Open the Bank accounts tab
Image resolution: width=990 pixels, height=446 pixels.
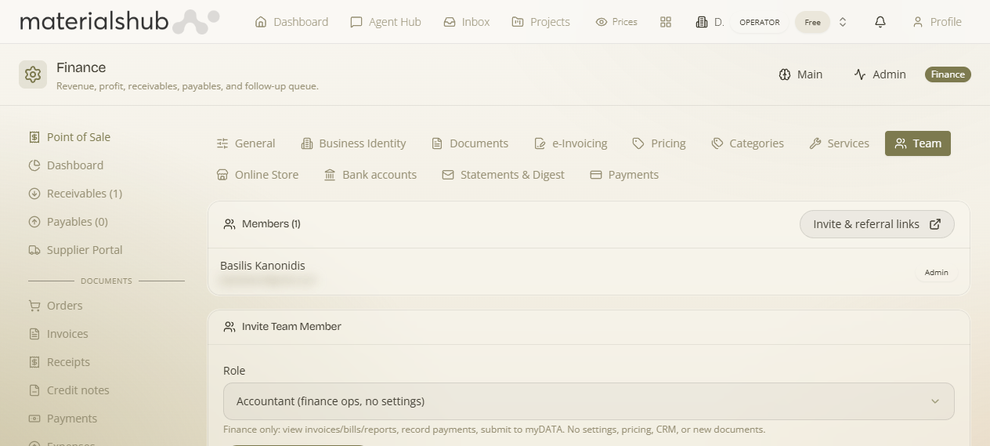pyautogui.click(x=370, y=175)
